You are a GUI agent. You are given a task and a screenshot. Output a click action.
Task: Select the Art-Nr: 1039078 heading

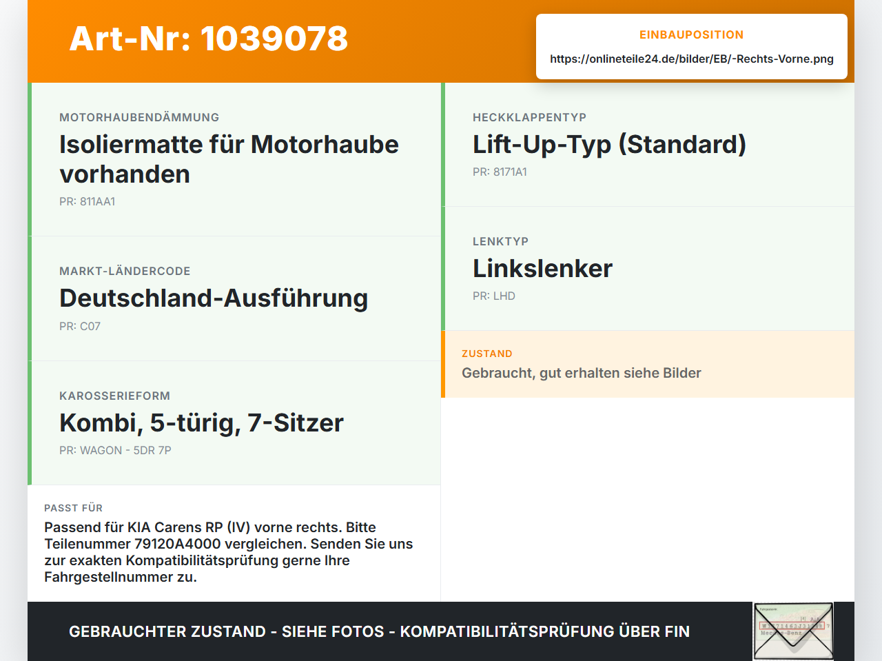pyautogui.click(x=209, y=39)
